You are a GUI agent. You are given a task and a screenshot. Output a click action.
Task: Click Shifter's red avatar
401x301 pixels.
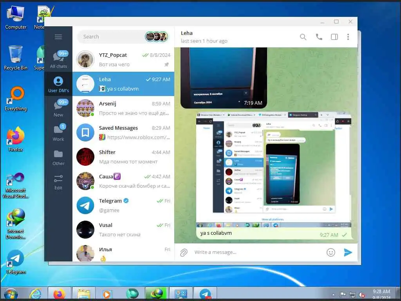point(85,157)
